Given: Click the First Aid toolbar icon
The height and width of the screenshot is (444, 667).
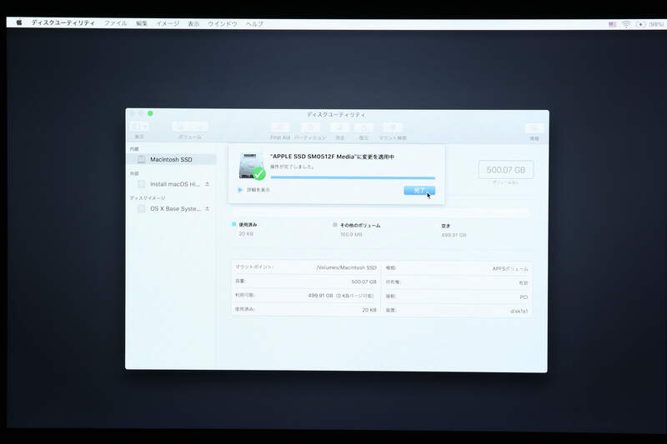Looking at the screenshot, I should 280,127.
